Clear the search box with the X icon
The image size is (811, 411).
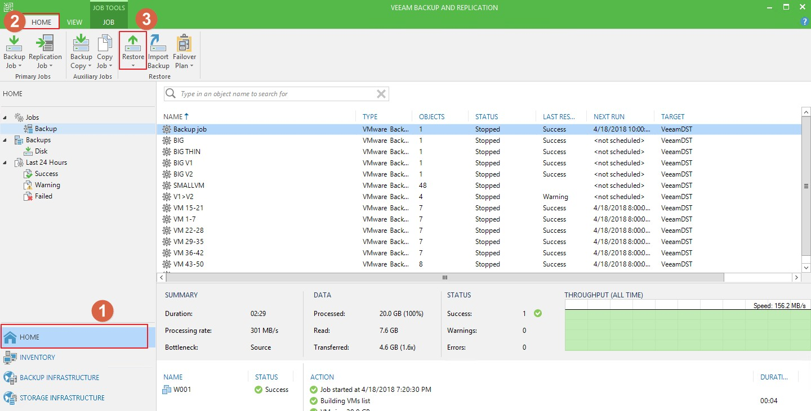pos(381,94)
